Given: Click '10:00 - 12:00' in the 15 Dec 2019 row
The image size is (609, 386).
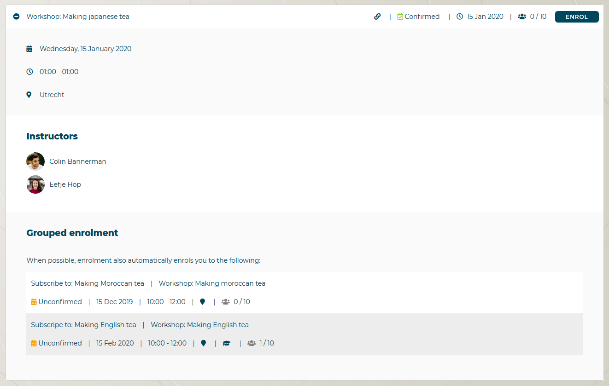Looking at the screenshot, I should (166, 302).
